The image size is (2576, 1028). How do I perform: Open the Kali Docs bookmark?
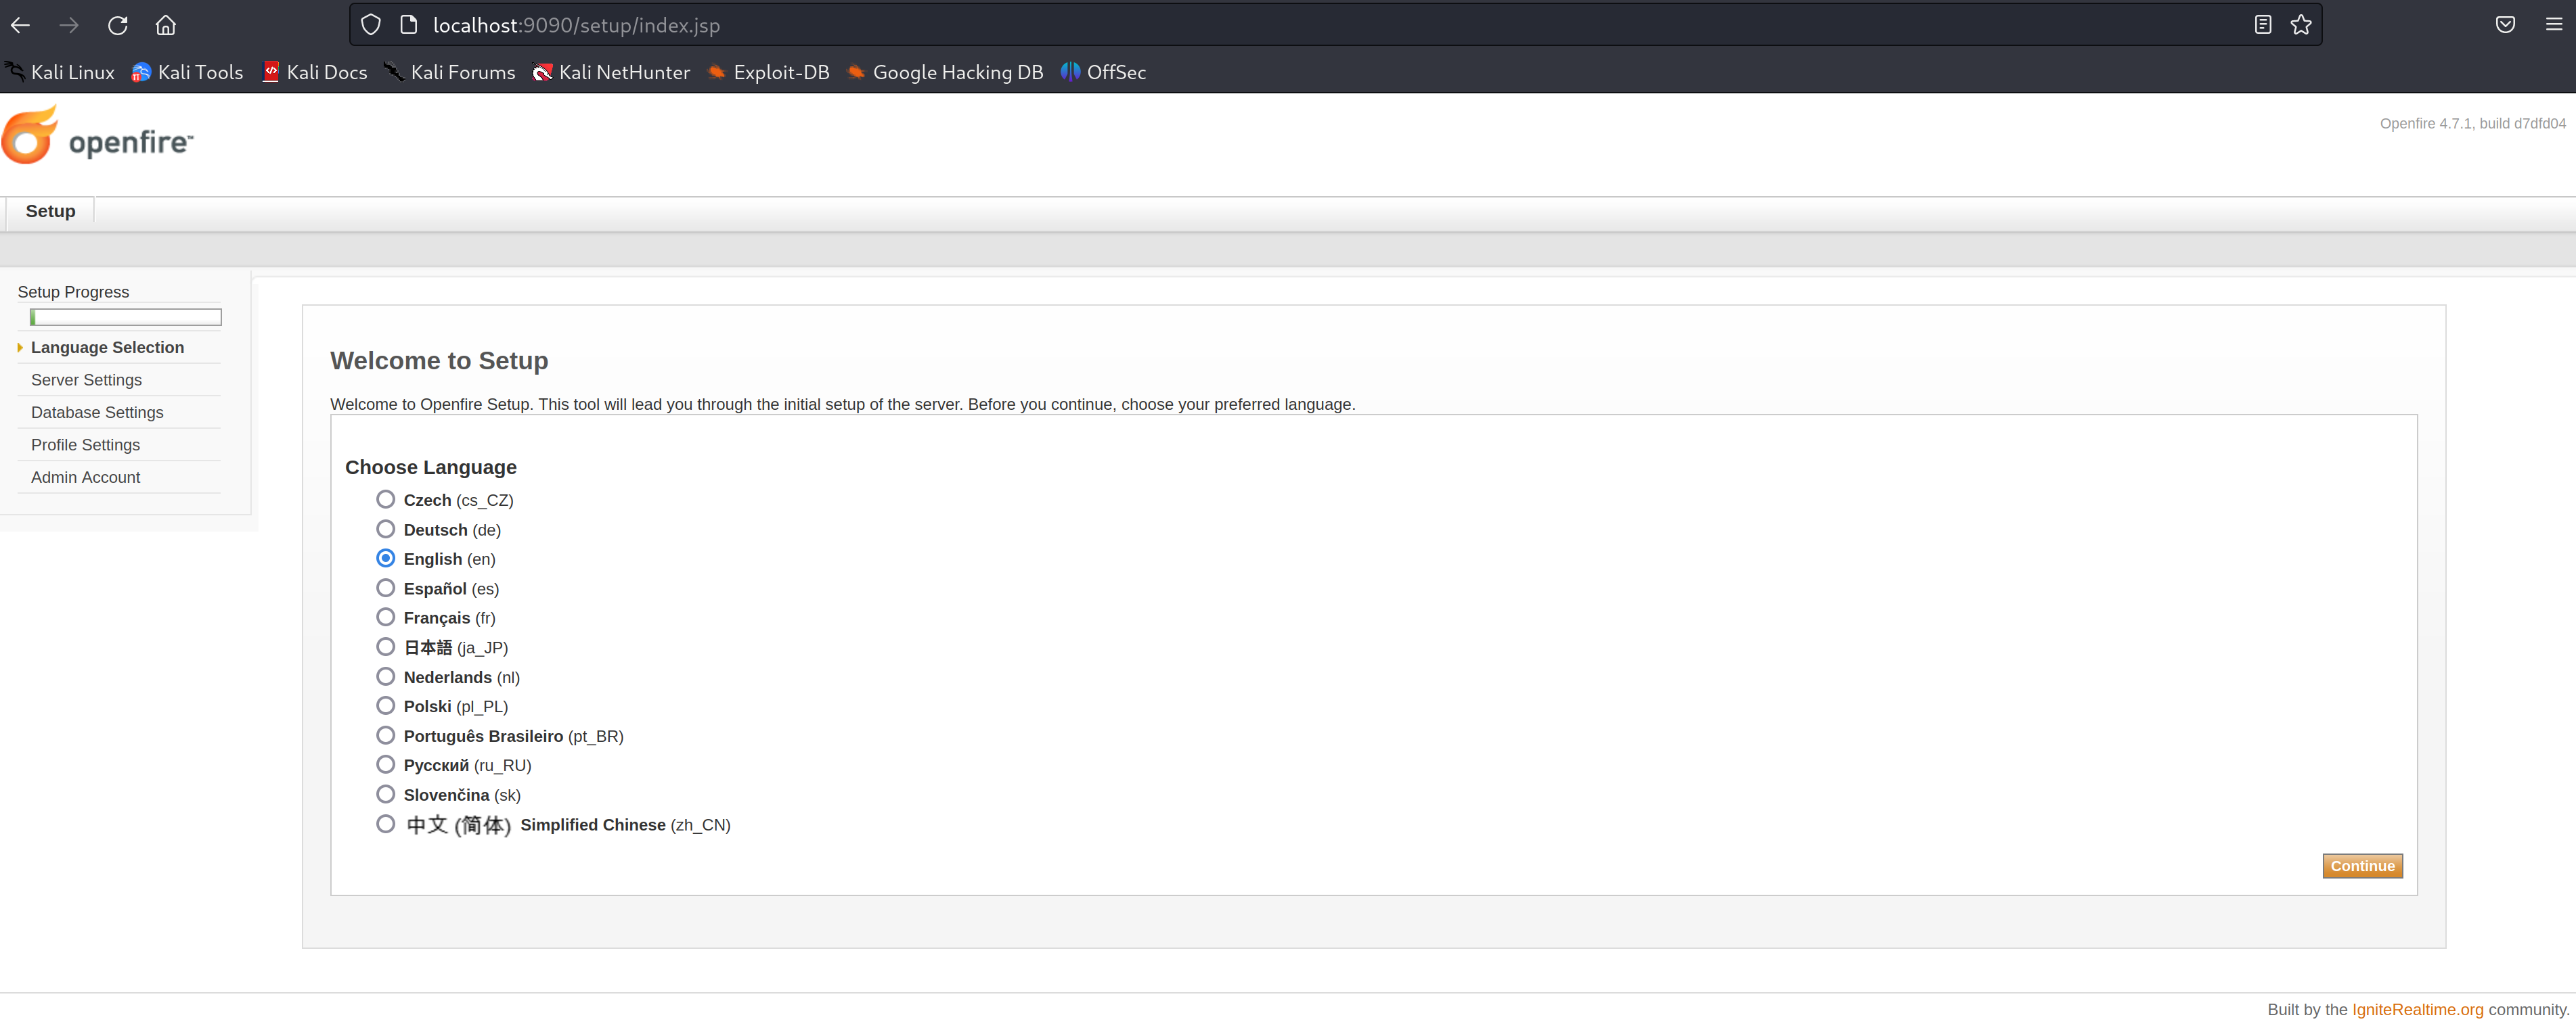pos(314,72)
